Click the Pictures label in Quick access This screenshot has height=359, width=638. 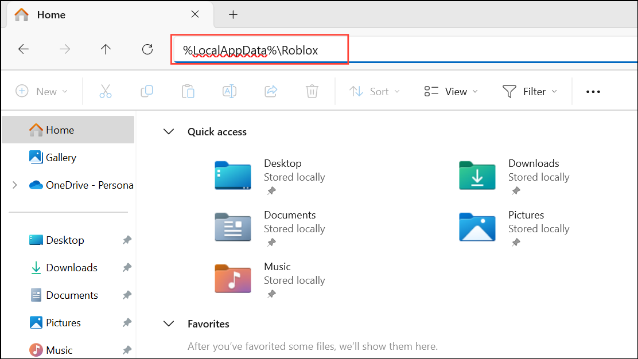click(526, 214)
